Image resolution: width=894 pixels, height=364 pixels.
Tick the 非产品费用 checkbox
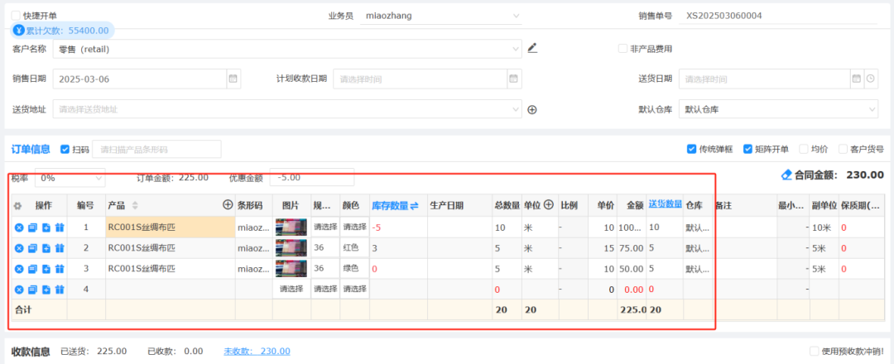(622, 49)
